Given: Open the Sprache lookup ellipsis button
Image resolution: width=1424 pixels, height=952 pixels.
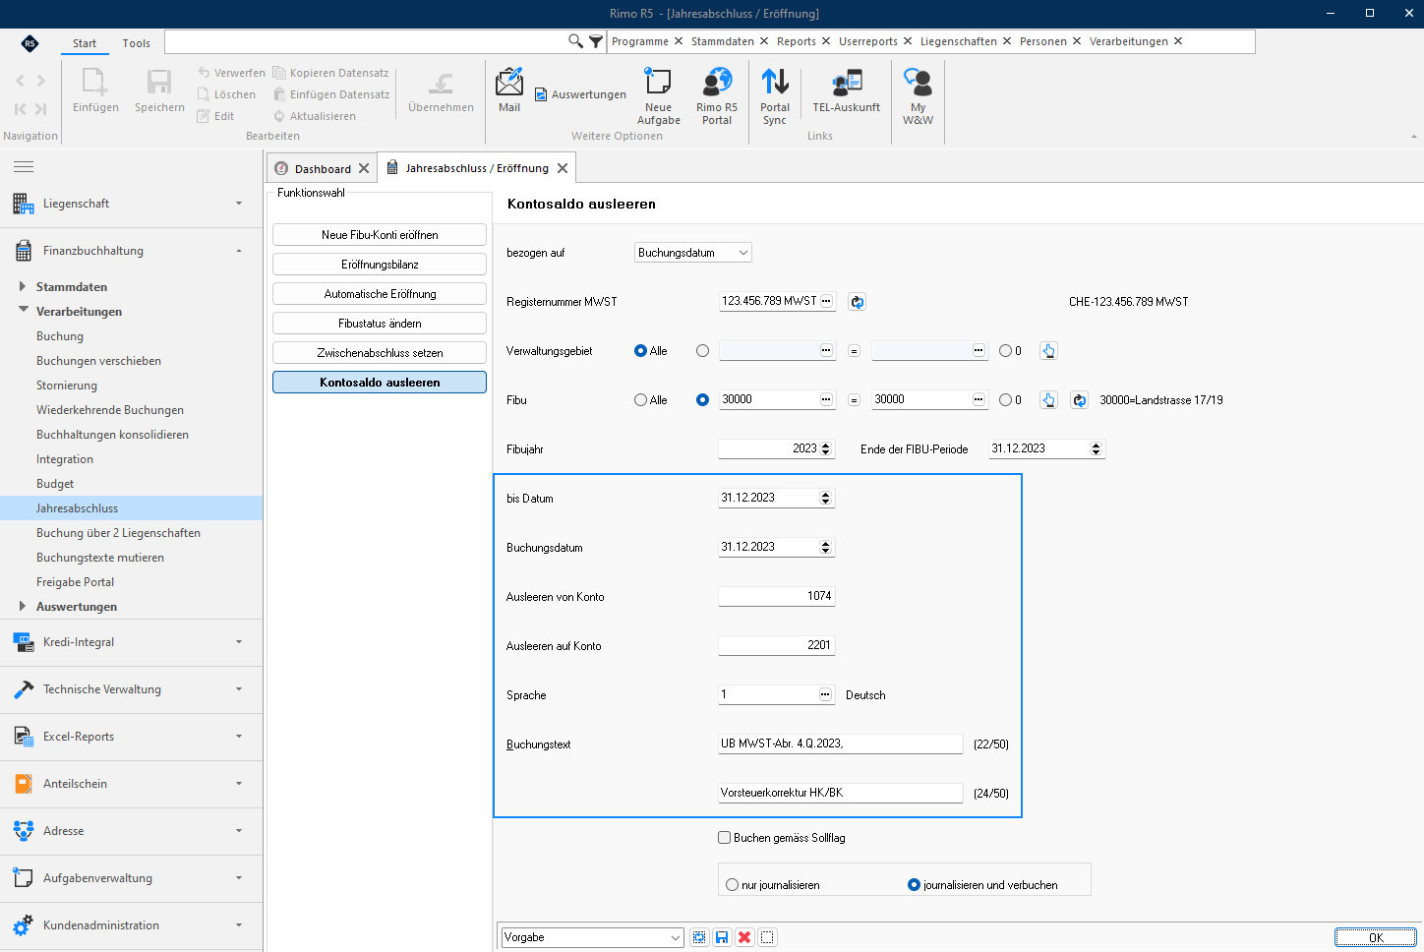Looking at the screenshot, I should point(826,694).
